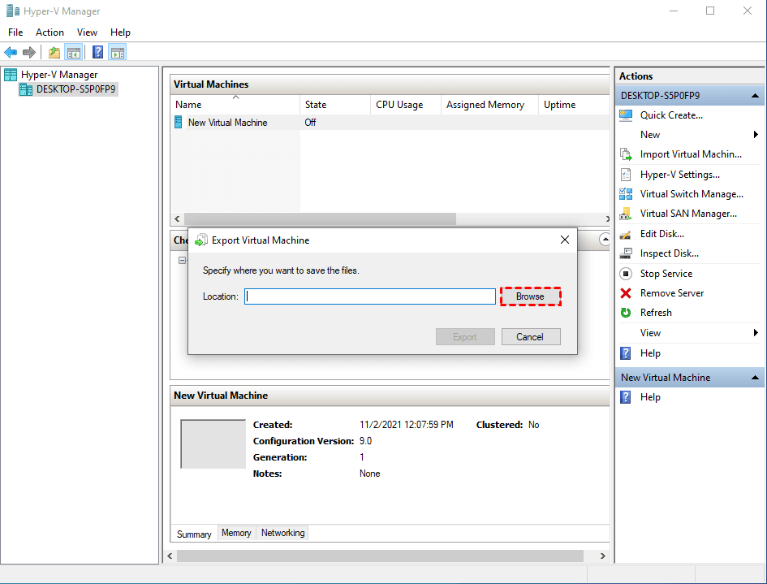Click Configuration Version value 9.0
The height and width of the screenshot is (584, 767).
pyautogui.click(x=365, y=441)
